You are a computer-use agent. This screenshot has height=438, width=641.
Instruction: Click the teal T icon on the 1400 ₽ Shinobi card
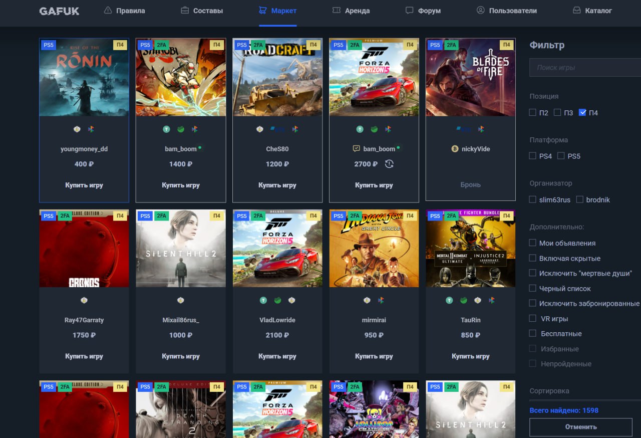[x=166, y=129]
